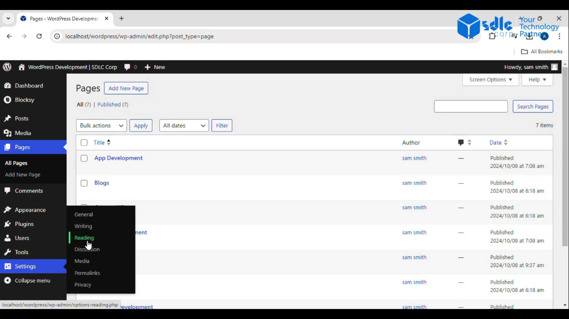Select Privacy in Settings flyout

pyautogui.click(x=83, y=285)
